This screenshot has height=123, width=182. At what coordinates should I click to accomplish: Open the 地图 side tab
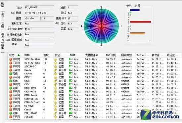pyautogui.click(x=3, y=46)
